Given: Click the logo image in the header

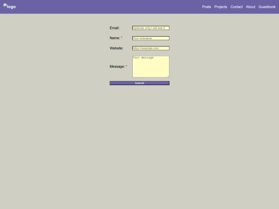Looking at the screenshot, I should point(10,7).
